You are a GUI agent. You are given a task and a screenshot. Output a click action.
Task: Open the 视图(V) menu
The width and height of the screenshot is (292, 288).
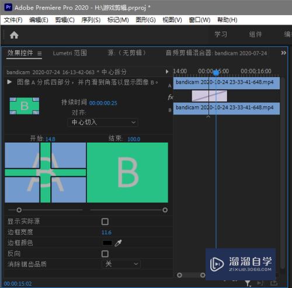coord(172,20)
